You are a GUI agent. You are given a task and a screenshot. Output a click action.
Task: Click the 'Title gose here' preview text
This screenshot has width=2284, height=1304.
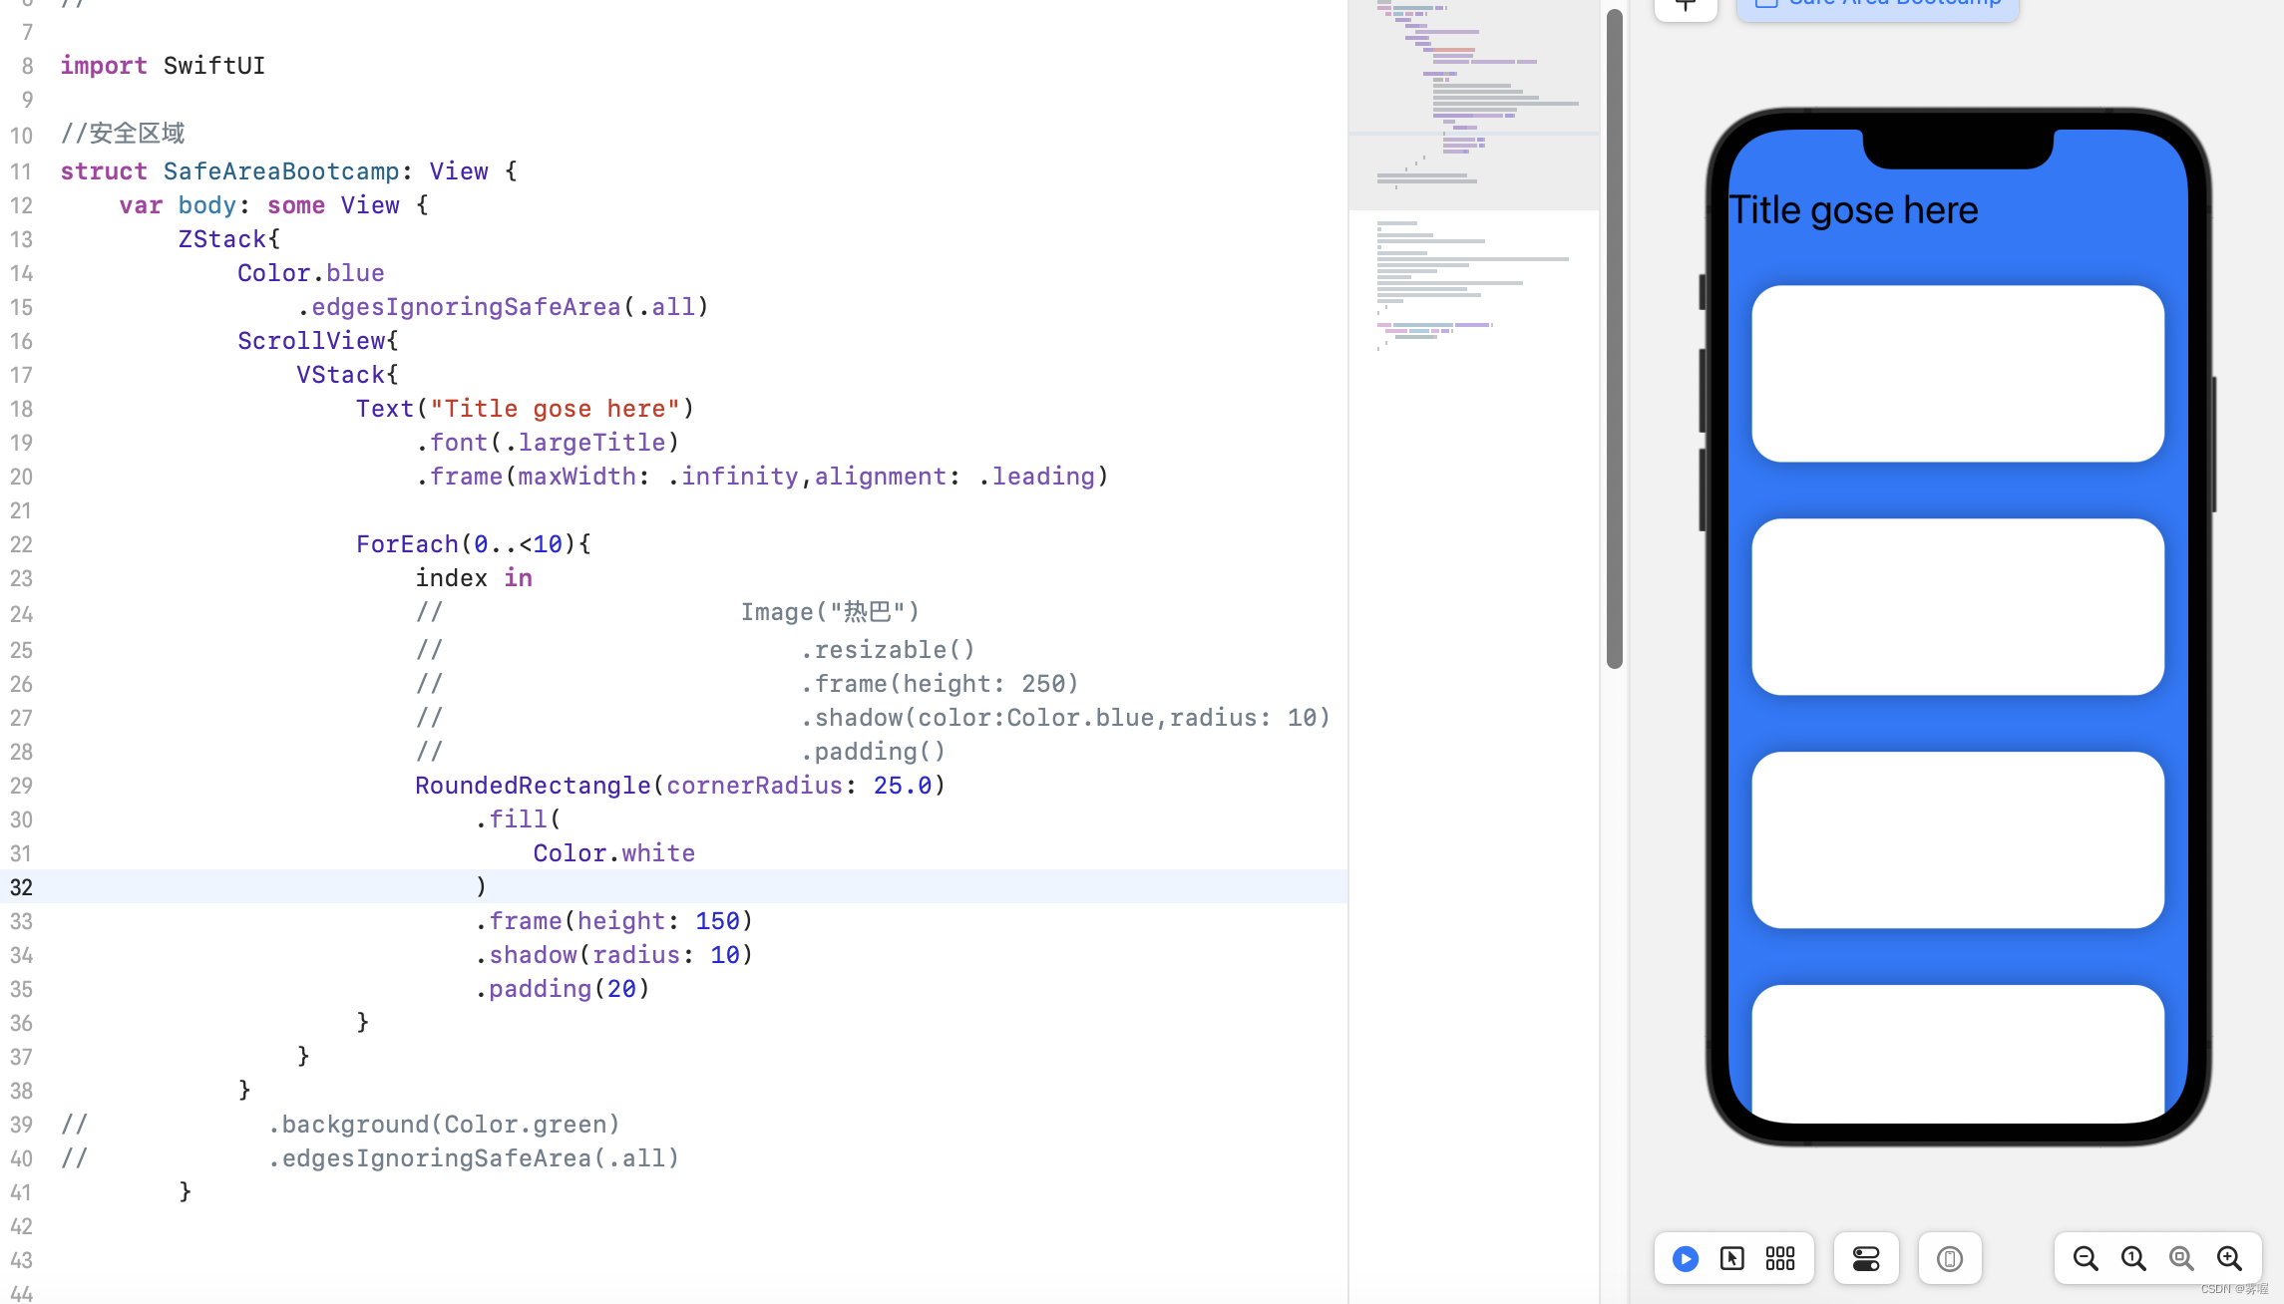pos(1853,210)
